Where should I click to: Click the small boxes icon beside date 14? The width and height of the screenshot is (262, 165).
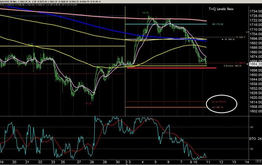(259, 161)
